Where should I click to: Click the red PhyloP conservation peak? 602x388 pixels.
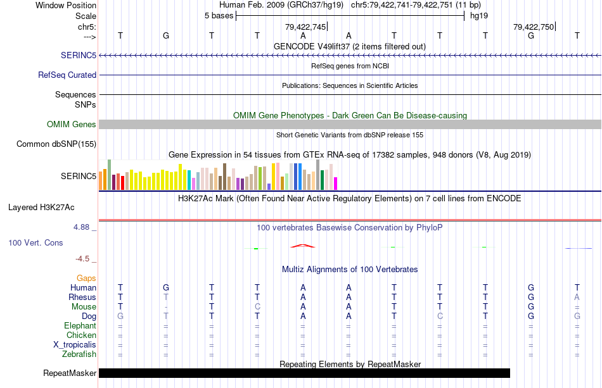[303, 246]
